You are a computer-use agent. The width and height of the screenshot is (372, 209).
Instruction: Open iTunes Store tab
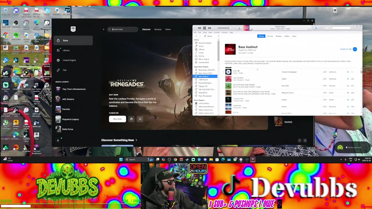294,36
